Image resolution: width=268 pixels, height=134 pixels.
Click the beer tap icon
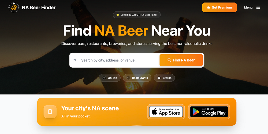click(104, 78)
